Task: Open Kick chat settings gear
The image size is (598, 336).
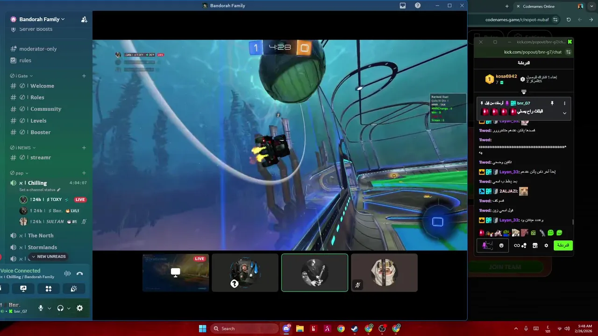Action: point(546,245)
